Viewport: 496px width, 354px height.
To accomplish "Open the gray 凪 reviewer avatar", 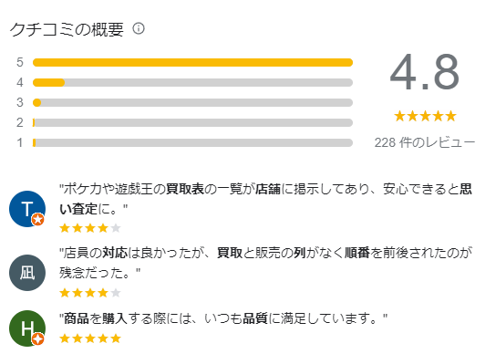I will tap(27, 273).
